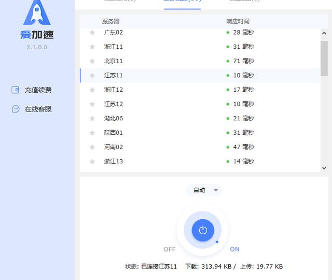Open 在线客服 online support
Viewport: 332px width, 280px height.
pyautogui.click(x=38, y=109)
